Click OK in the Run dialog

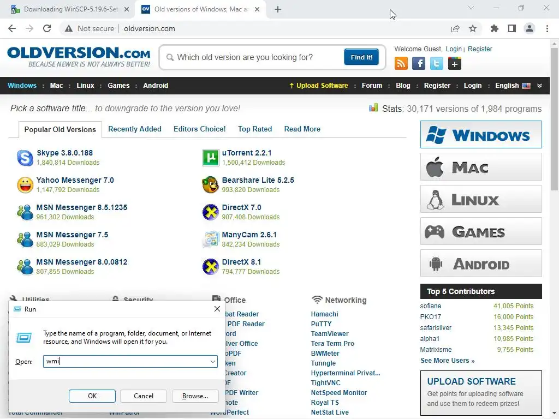point(92,396)
